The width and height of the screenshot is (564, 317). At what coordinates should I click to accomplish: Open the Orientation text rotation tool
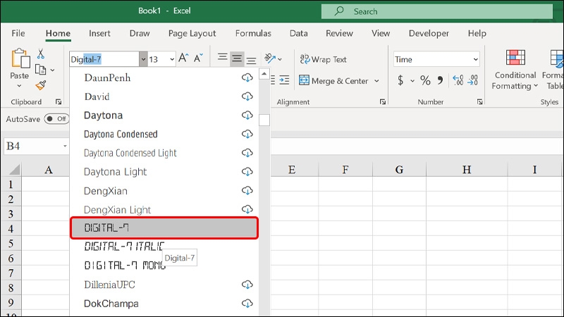pyautogui.click(x=270, y=58)
